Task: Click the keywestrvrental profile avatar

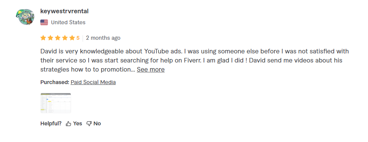Action: tap(25, 17)
